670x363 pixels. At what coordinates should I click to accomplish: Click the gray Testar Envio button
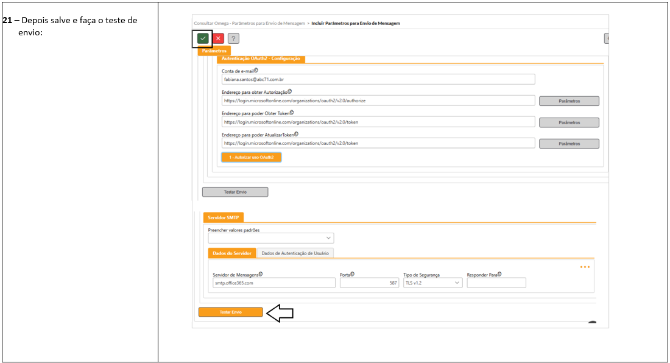pyautogui.click(x=234, y=192)
